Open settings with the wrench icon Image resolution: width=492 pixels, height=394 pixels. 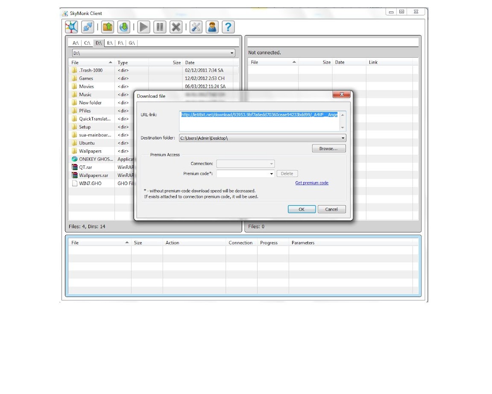pyautogui.click(x=196, y=27)
